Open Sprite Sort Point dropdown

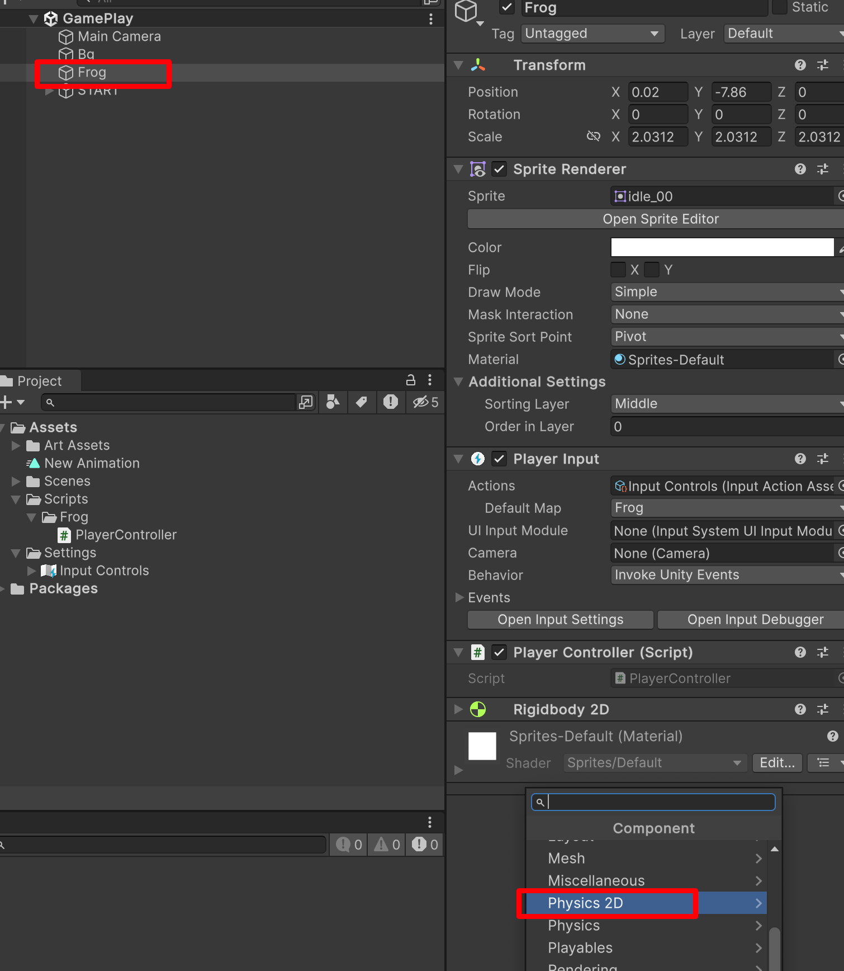coord(728,337)
